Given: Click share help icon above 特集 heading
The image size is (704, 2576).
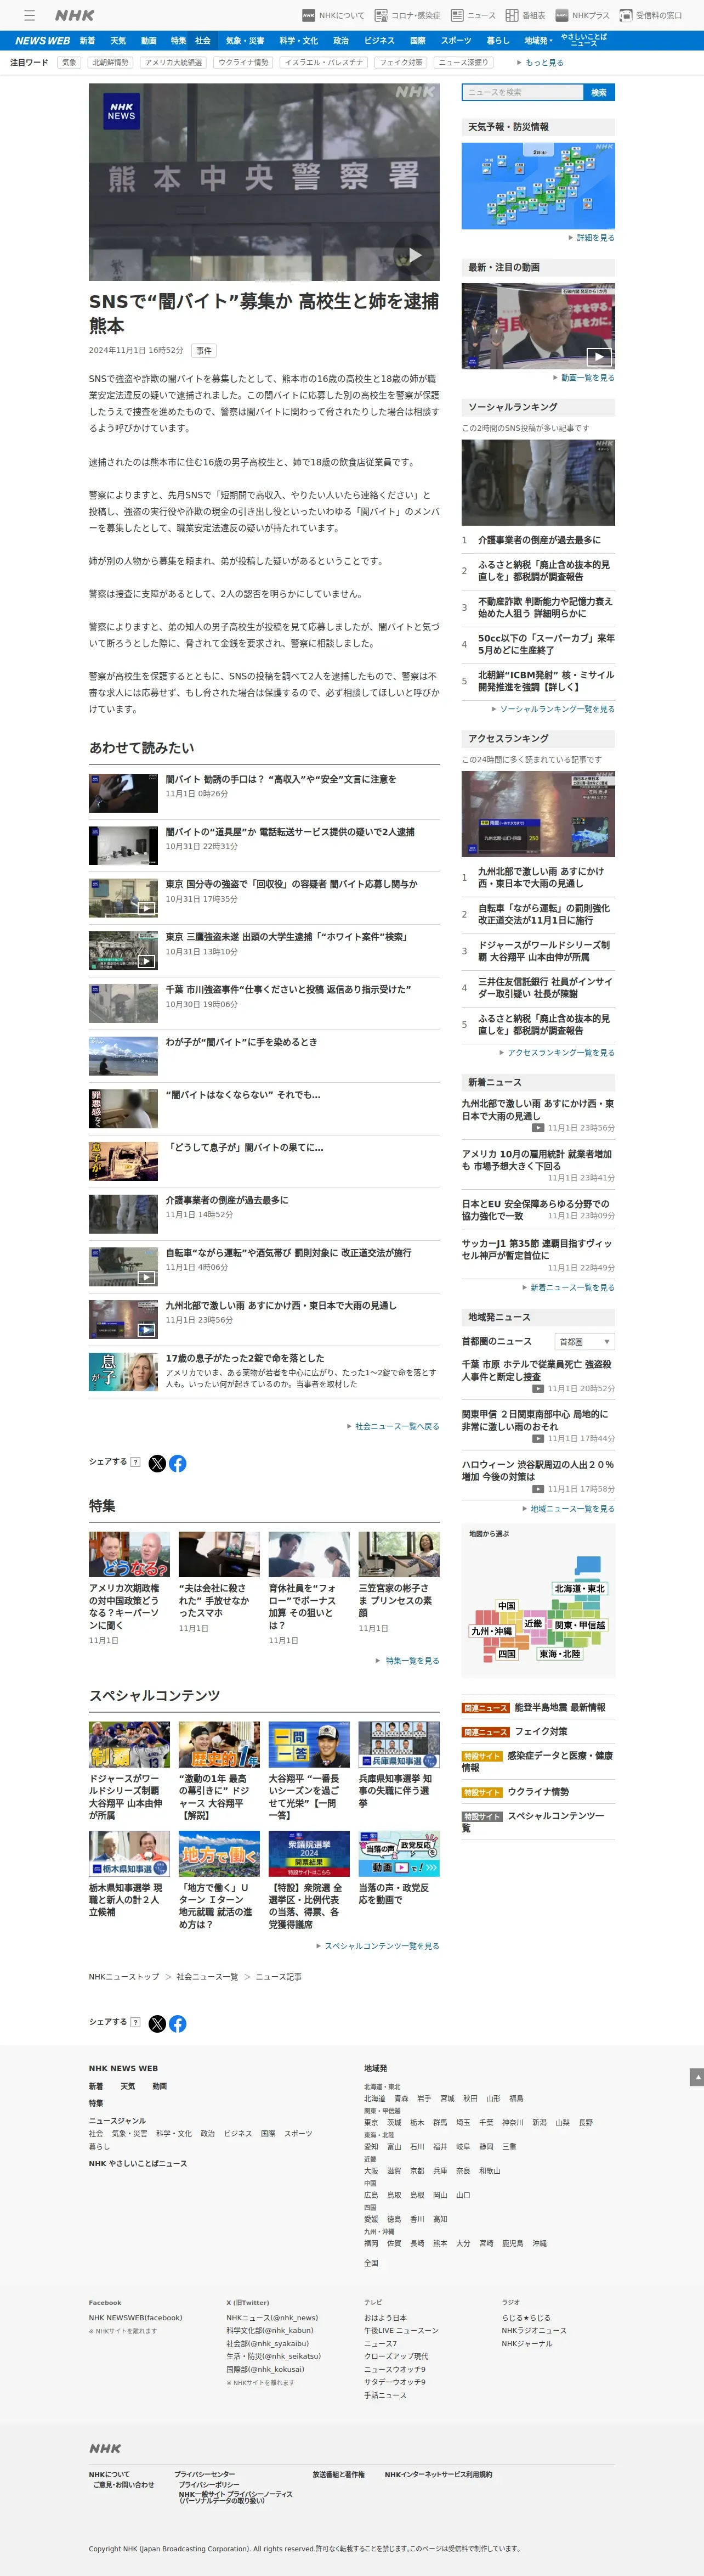Looking at the screenshot, I should pyautogui.click(x=136, y=1462).
